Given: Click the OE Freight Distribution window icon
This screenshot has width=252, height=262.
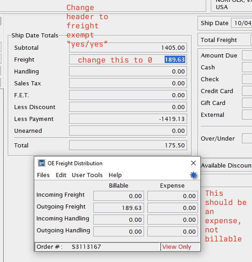Looking at the screenshot, I should 41,163.
